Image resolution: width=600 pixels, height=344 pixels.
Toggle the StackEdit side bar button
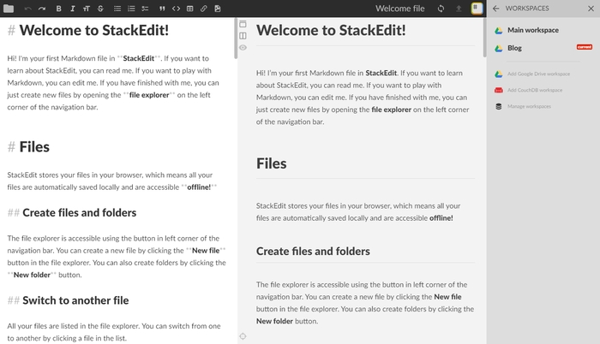click(477, 9)
